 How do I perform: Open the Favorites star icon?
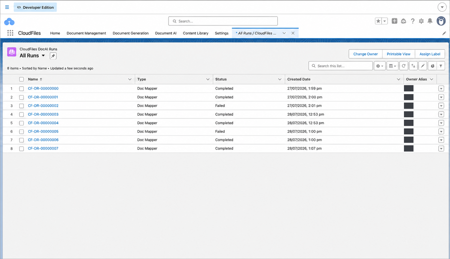click(x=378, y=21)
